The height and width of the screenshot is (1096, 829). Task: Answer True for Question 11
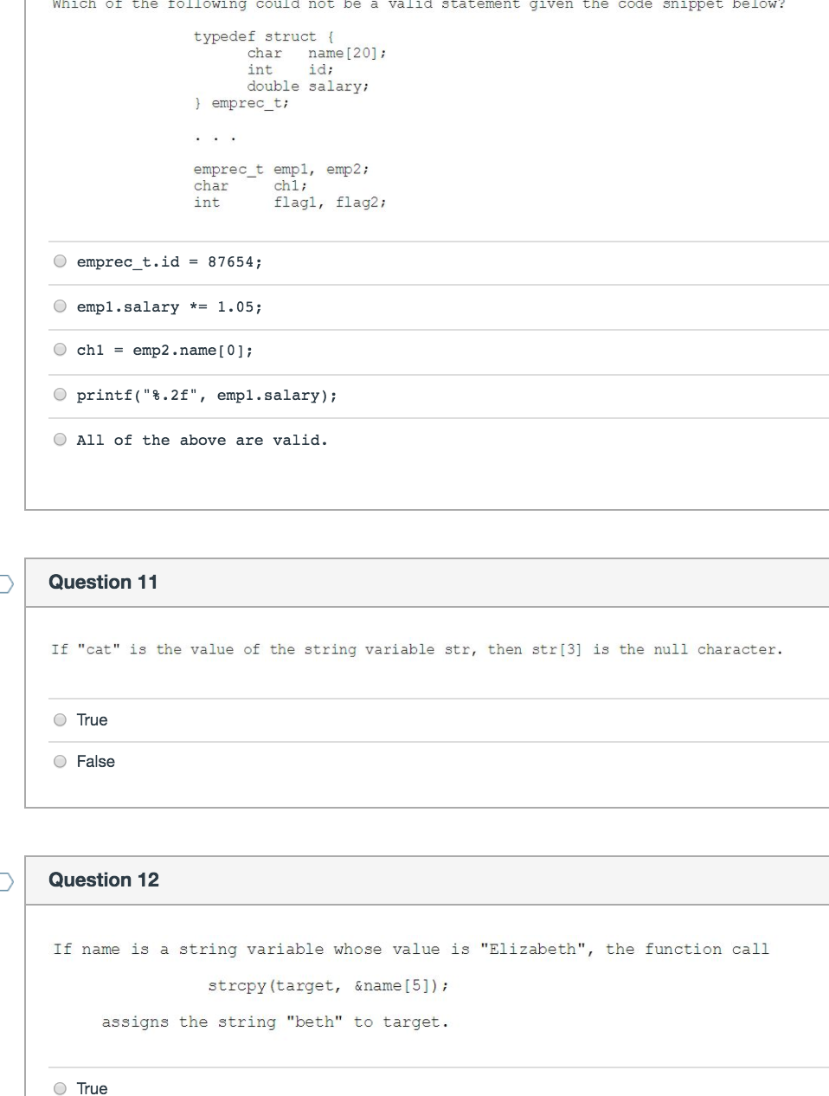click(x=60, y=719)
